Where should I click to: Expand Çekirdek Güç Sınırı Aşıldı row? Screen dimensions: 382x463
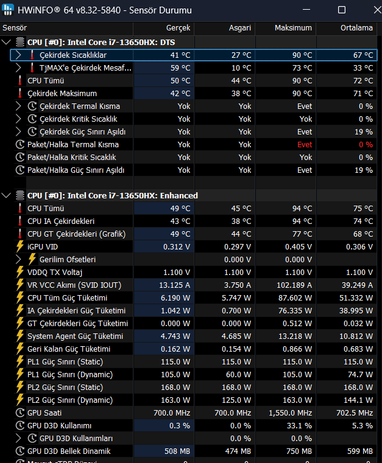pyautogui.click(x=18, y=131)
